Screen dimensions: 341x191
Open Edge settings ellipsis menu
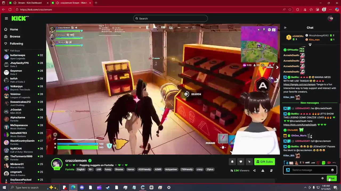[x=330, y=10]
